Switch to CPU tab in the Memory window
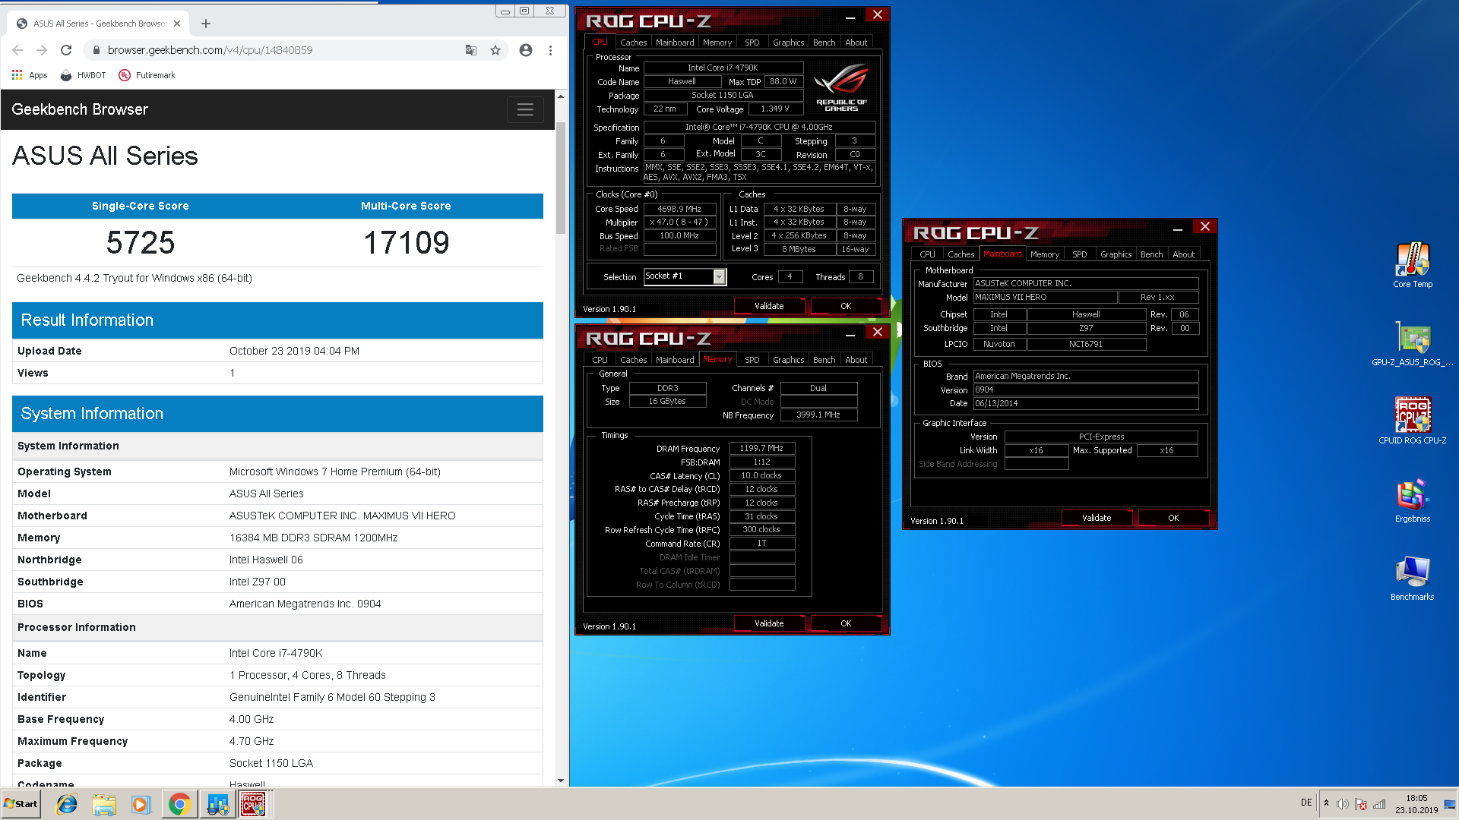Image resolution: width=1459 pixels, height=820 pixels. click(x=600, y=360)
